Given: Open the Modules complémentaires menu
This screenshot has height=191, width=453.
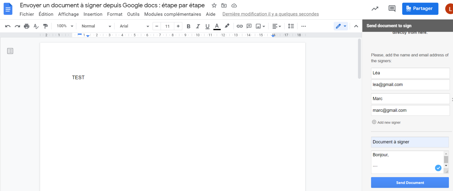Looking at the screenshot, I should pyautogui.click(x=173, y=14).
